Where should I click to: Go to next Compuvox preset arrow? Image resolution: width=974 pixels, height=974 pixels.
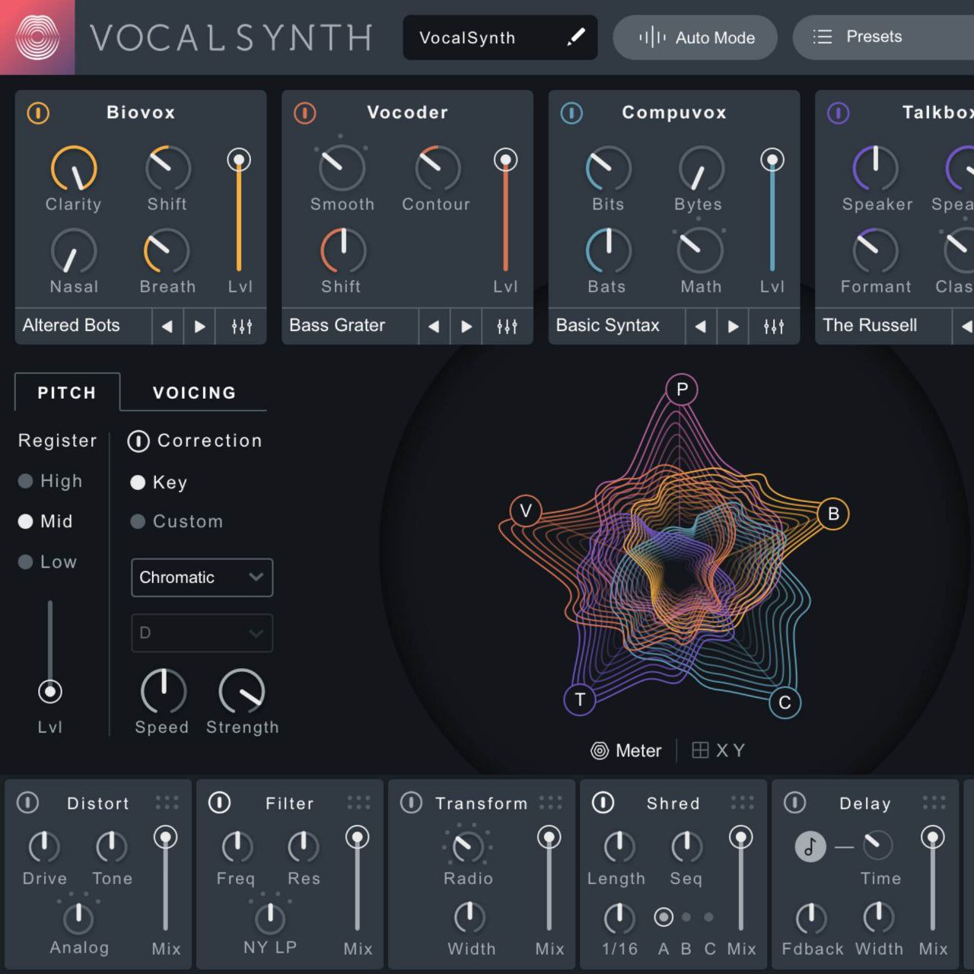pos(734,326)
